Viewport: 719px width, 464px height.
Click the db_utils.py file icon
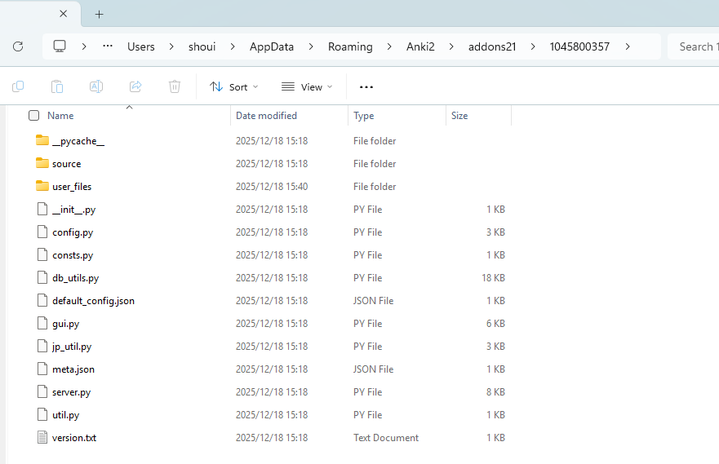(42, 277)
